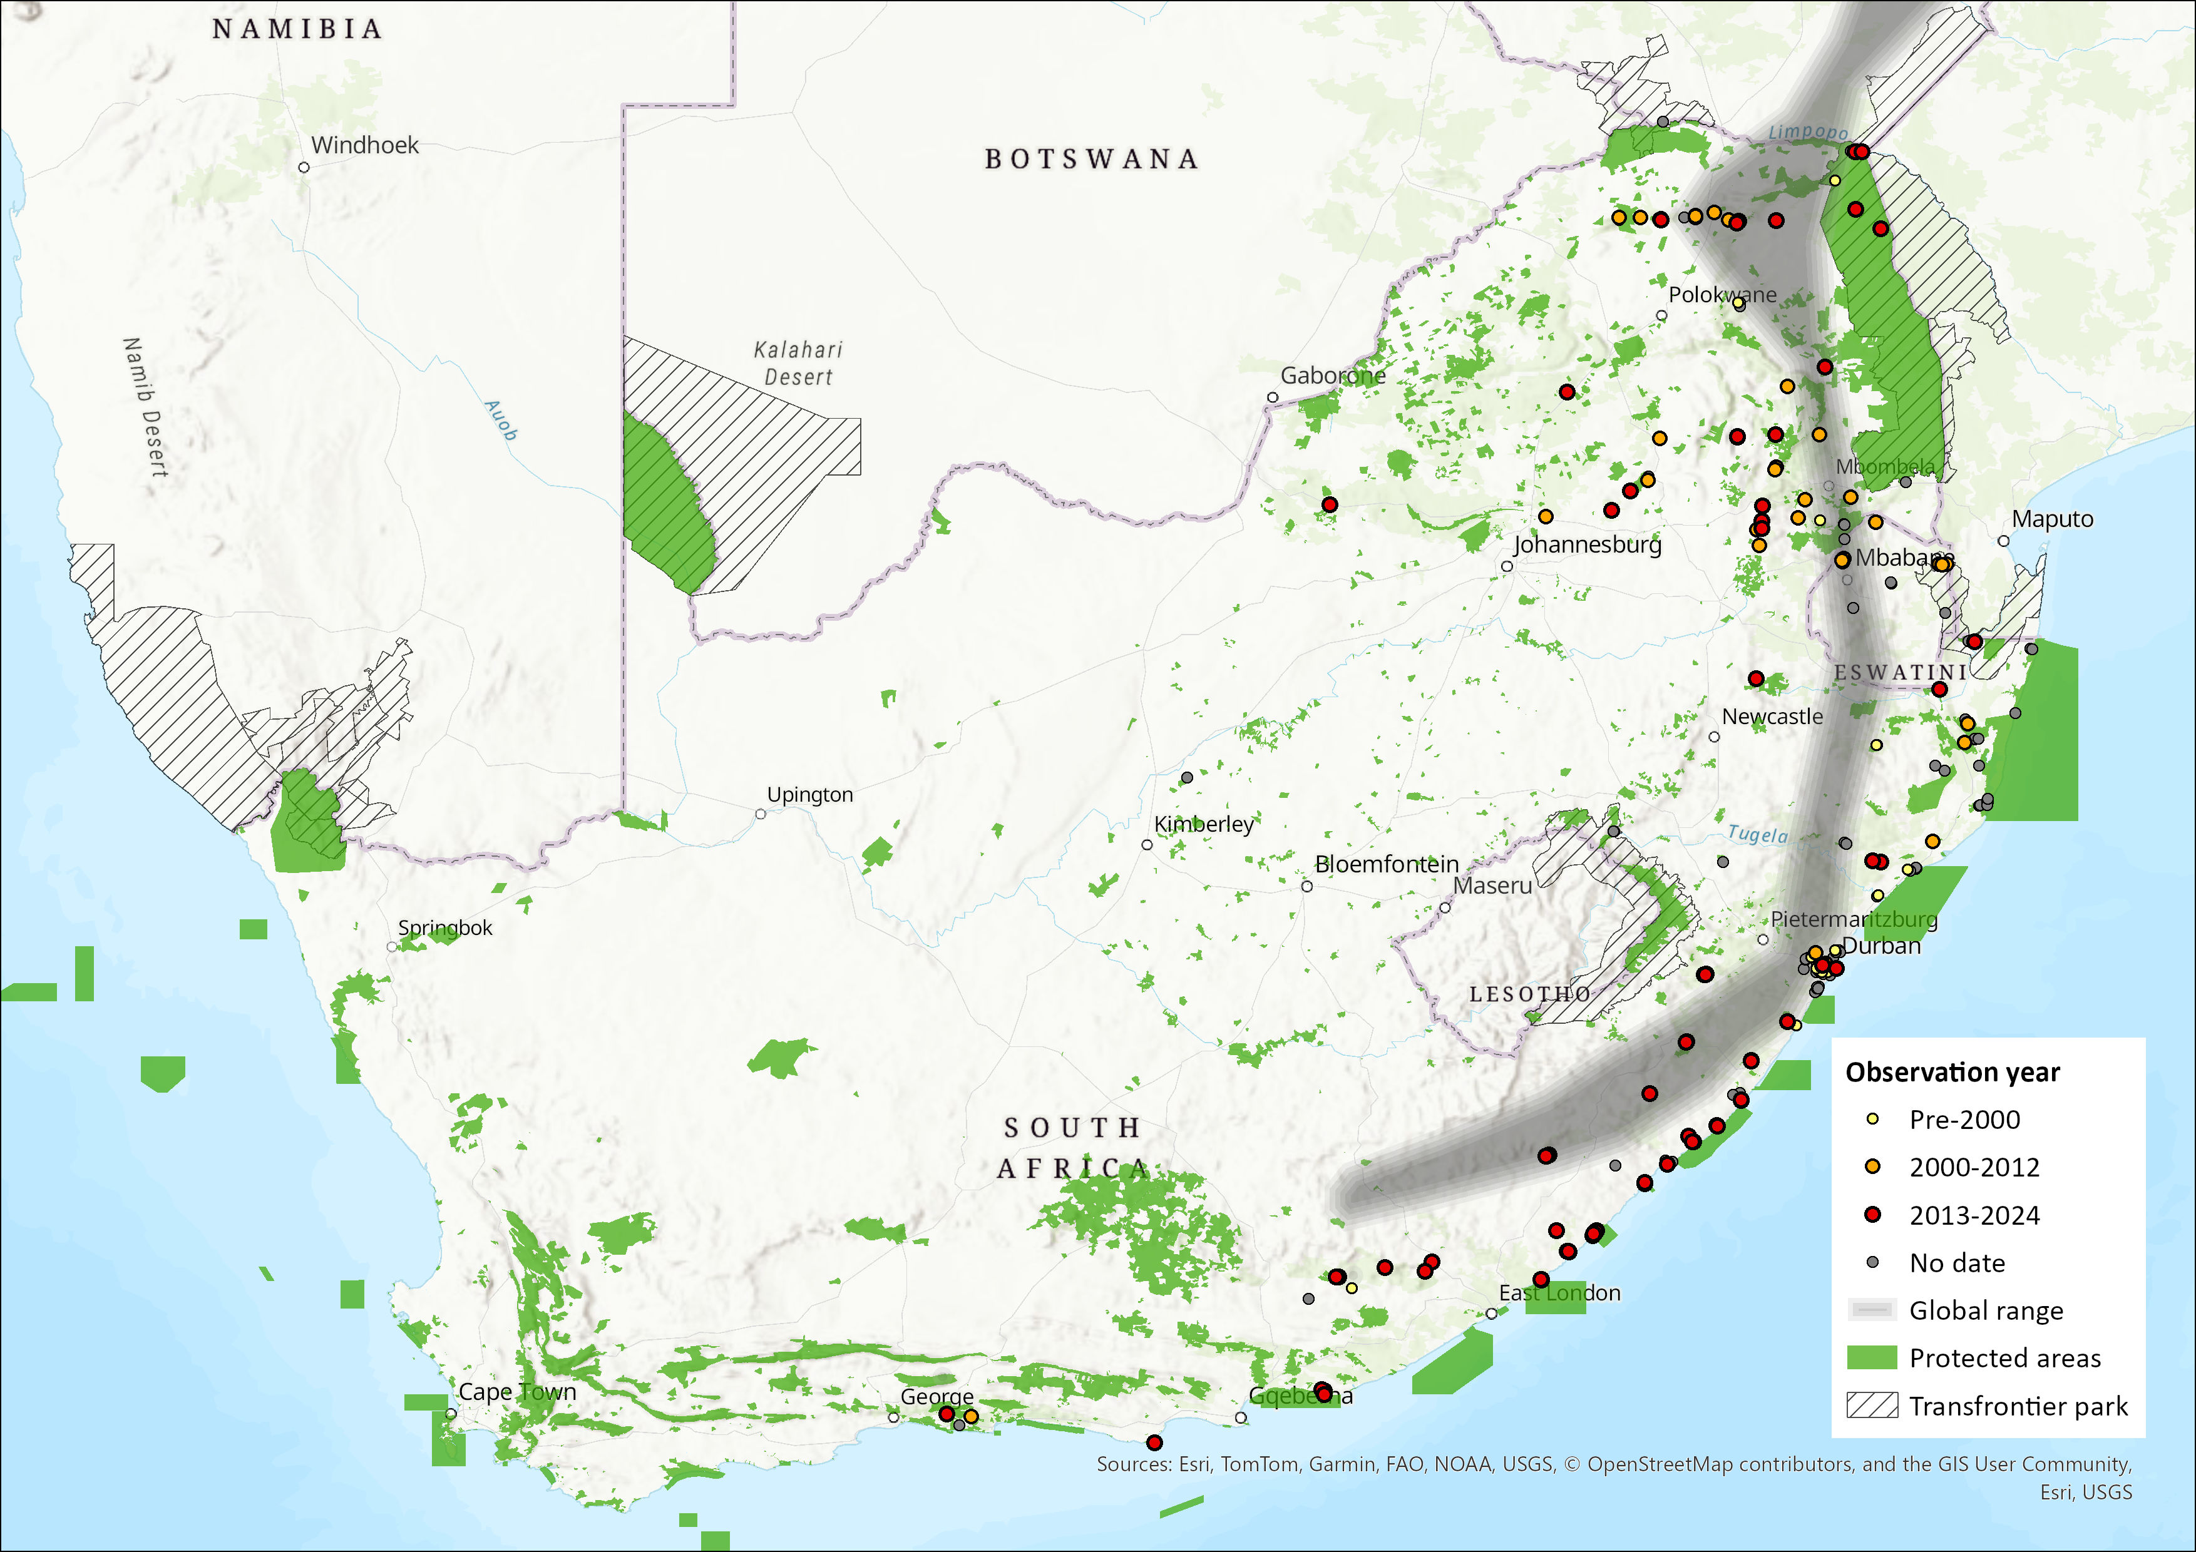Click the Pre-2000 yellow dot in legend
This screenshot has height=1552, width=2196.
click(x=1873, y=1119)
